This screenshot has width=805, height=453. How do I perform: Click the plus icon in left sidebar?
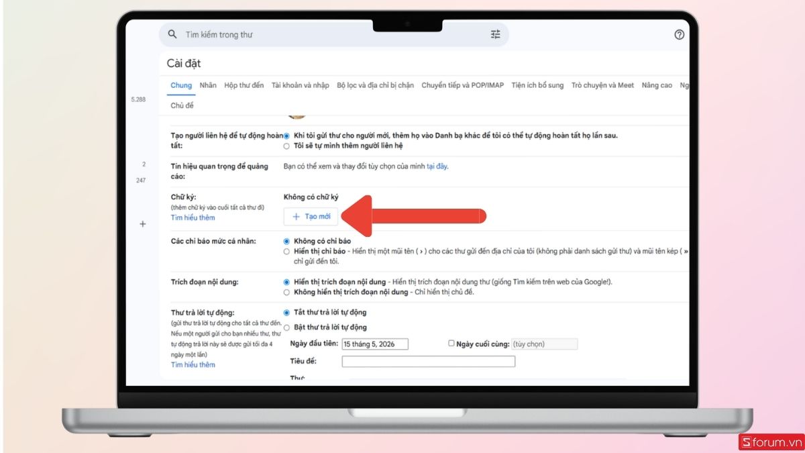pos(142,224)
